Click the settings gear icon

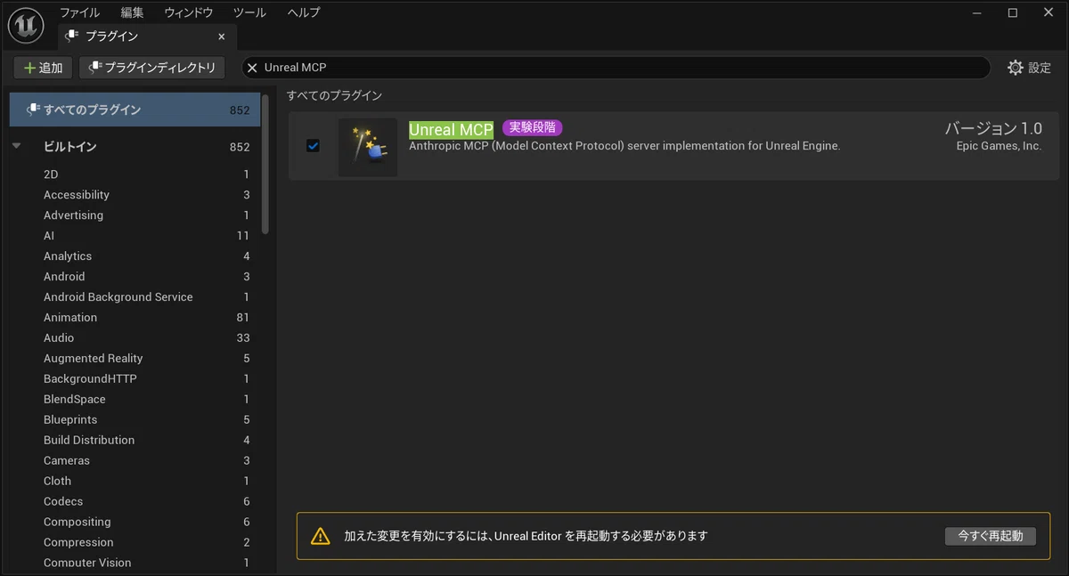tap(1015, 68)
